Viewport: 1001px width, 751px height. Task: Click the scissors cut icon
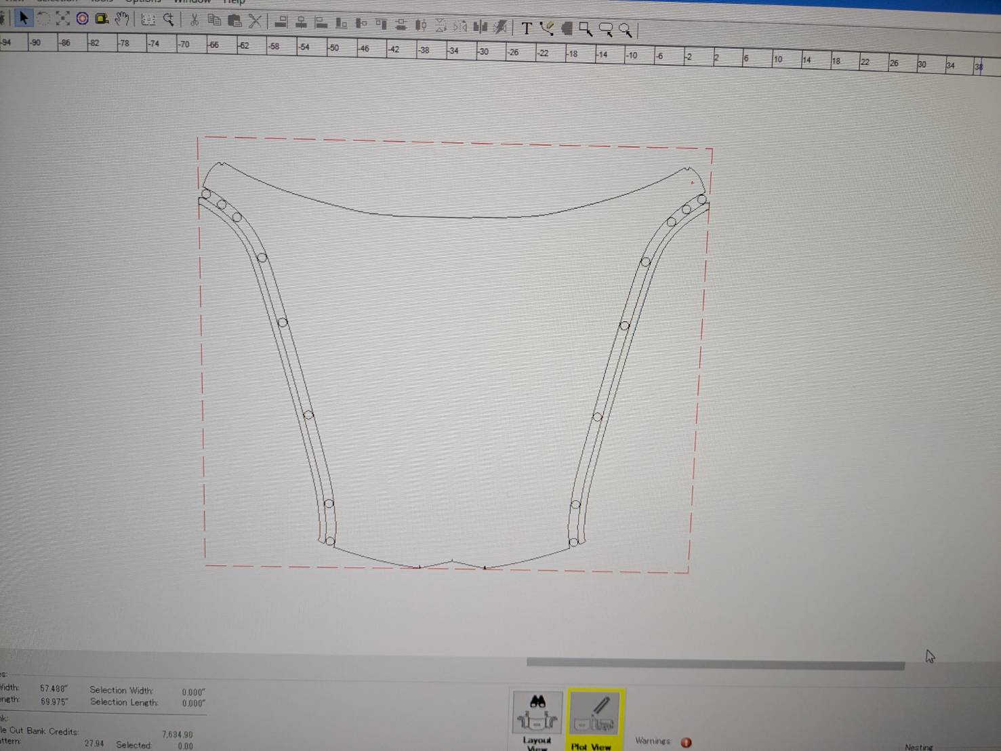[195, 20]
